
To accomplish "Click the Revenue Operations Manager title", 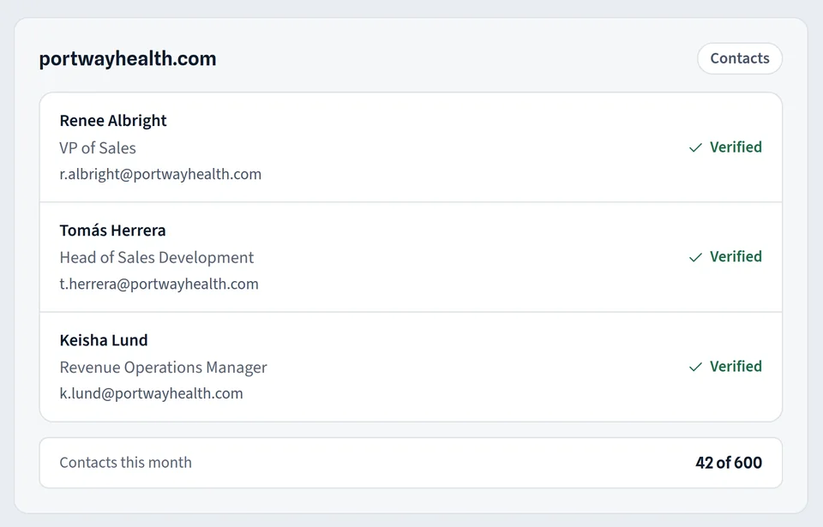I will [163, 368].
